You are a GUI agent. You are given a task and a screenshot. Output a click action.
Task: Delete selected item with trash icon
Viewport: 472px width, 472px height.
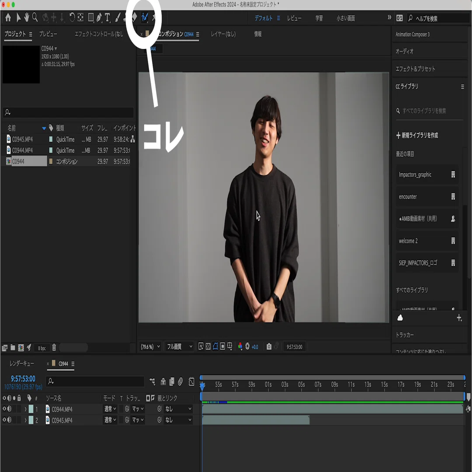(x=54, y=348)
